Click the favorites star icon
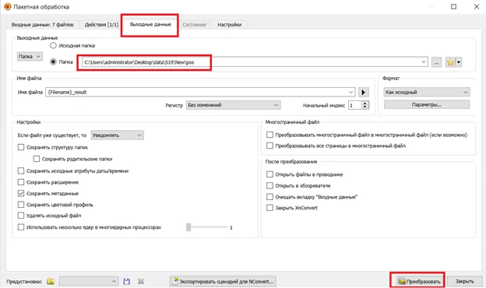 pyautogui.click(x=450, y=62)
